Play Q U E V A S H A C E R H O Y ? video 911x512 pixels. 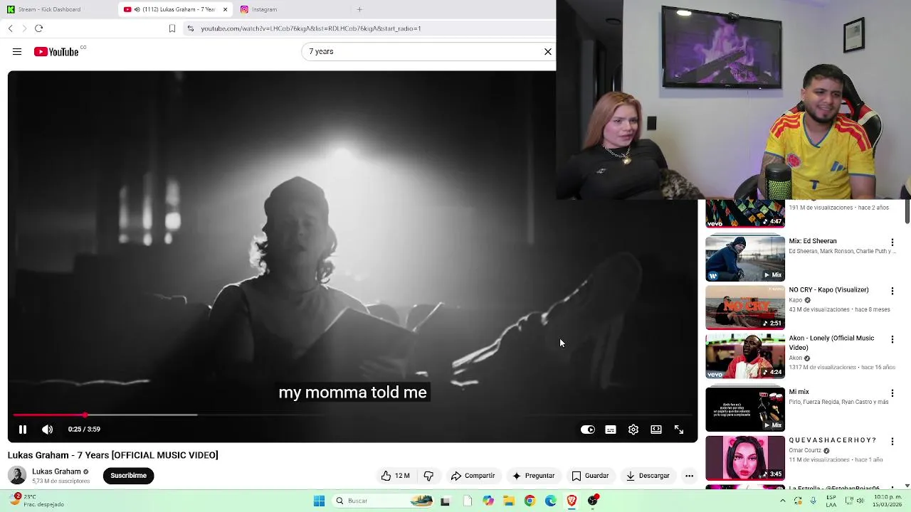point(833,440)
